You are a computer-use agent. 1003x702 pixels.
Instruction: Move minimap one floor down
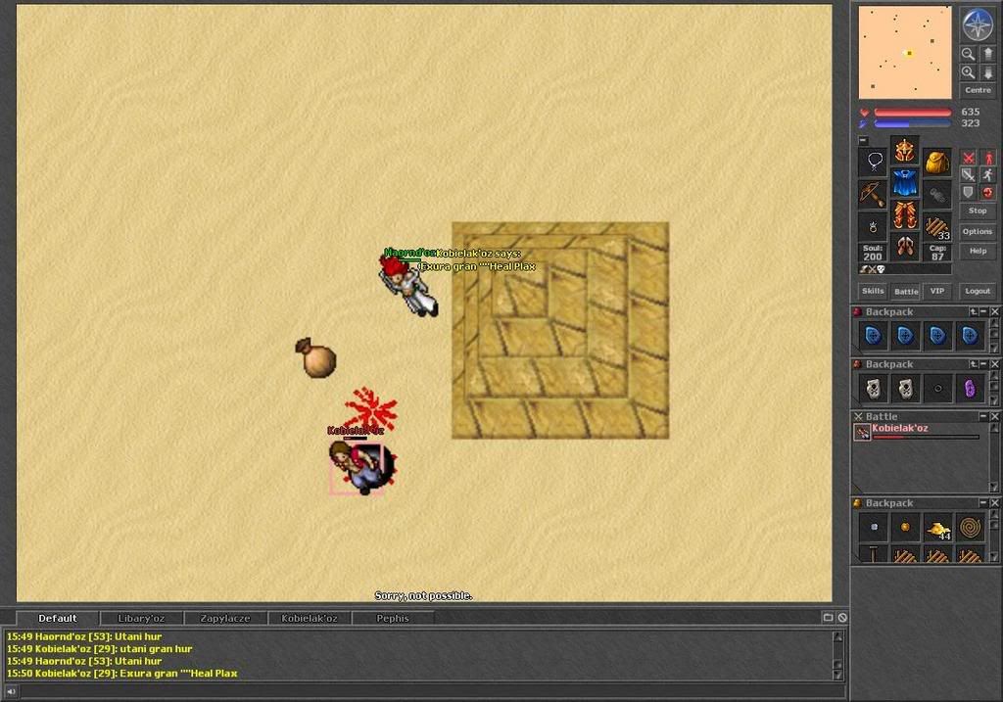click(x=987, y=72)
